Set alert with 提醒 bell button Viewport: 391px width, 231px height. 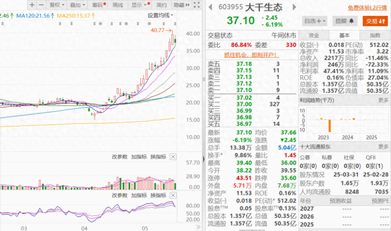[345, 21]
